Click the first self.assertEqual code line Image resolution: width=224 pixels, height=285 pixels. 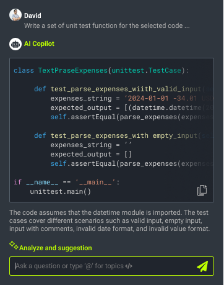pos(132,117)
